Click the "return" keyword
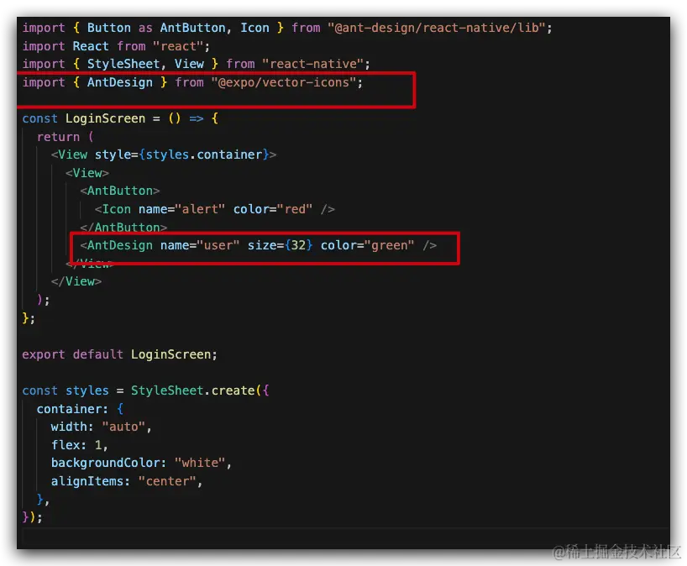Image resolution: width=687 pixels, height=566 pixels. point(58,137)
